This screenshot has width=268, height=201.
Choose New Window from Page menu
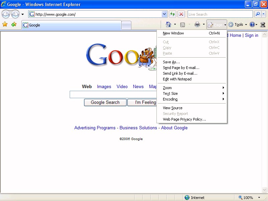pyautogui.click(x=192, y=33)
